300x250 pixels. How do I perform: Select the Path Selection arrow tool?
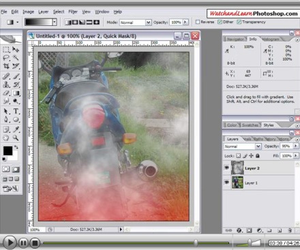click(6, 111)
